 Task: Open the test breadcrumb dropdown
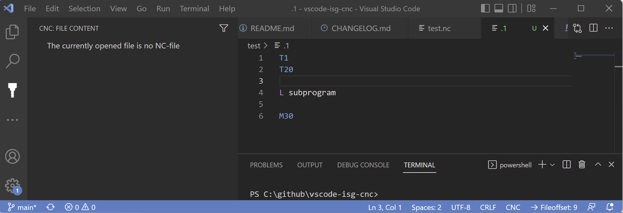255,45
